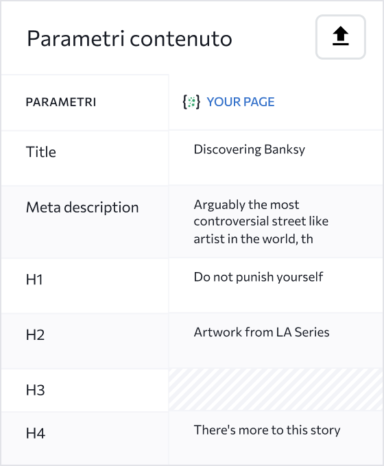Screen dimensions: 384x466
Task: Select the PARAMETRI column header
Action: tap(61, 102)
